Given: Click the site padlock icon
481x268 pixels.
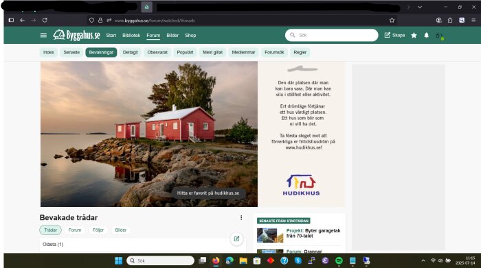Looking at the screenshot, I should [100, 20].
